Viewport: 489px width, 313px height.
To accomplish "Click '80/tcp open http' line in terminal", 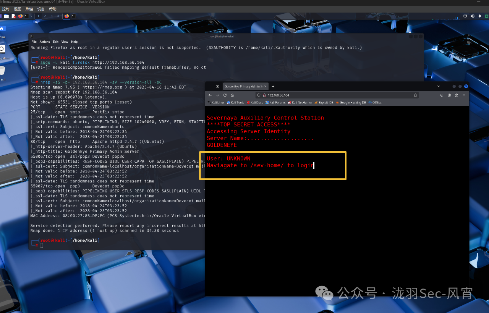I will click(x=97, y=142).
